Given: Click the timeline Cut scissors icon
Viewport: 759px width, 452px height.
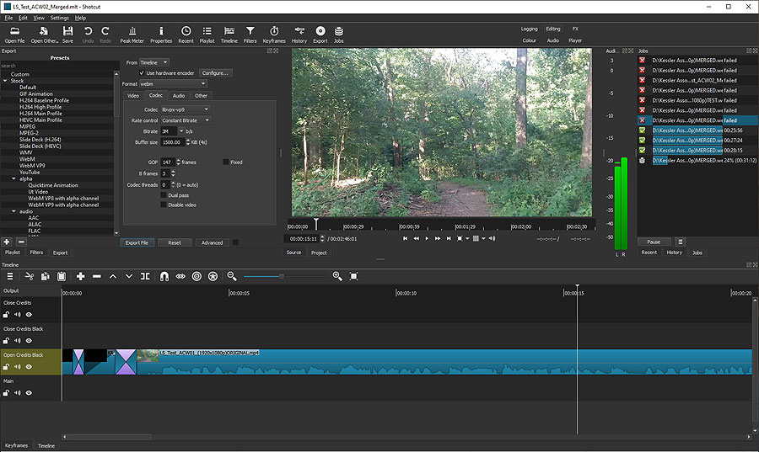Looking at the screenshot, I should [29, 276].
